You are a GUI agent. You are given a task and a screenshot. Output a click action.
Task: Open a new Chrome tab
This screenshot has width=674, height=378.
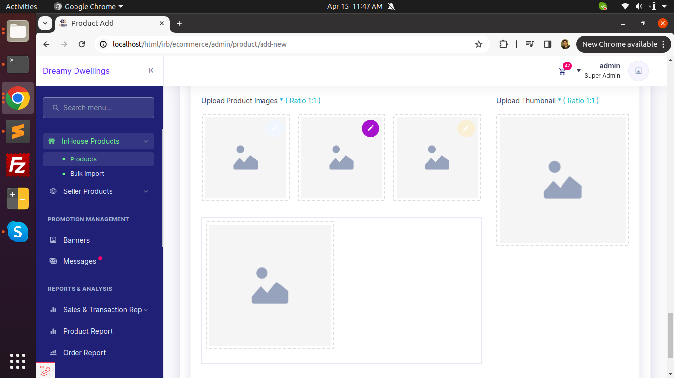pyautogui.click(x=180, y=23)
